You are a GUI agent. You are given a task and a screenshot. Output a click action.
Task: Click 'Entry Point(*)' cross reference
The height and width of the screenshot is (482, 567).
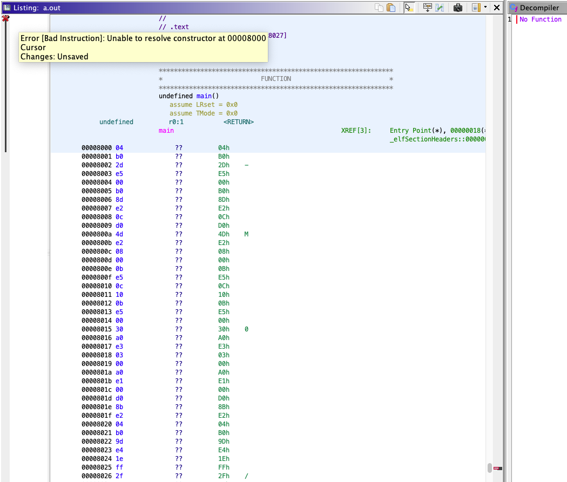click(417, 131)
